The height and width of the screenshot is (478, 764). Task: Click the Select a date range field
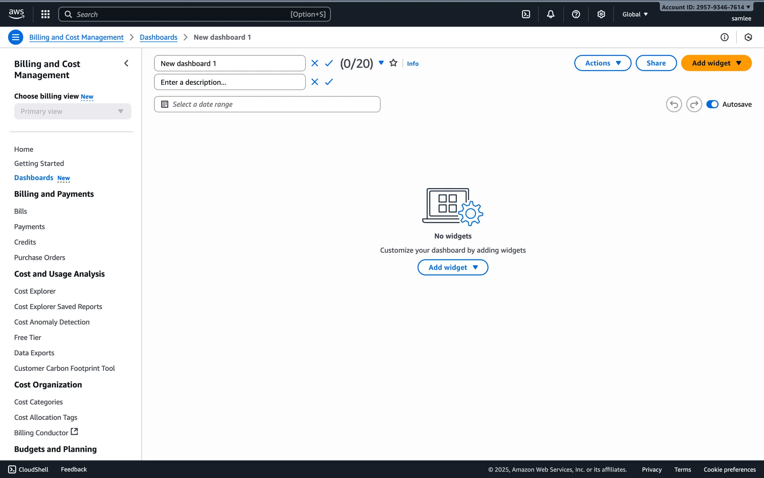click(267, 104)
